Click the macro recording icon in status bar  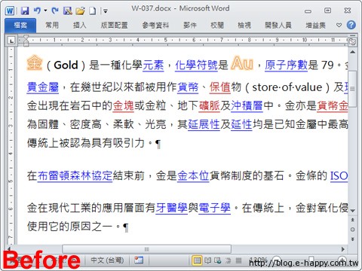(x=139, y=260)
